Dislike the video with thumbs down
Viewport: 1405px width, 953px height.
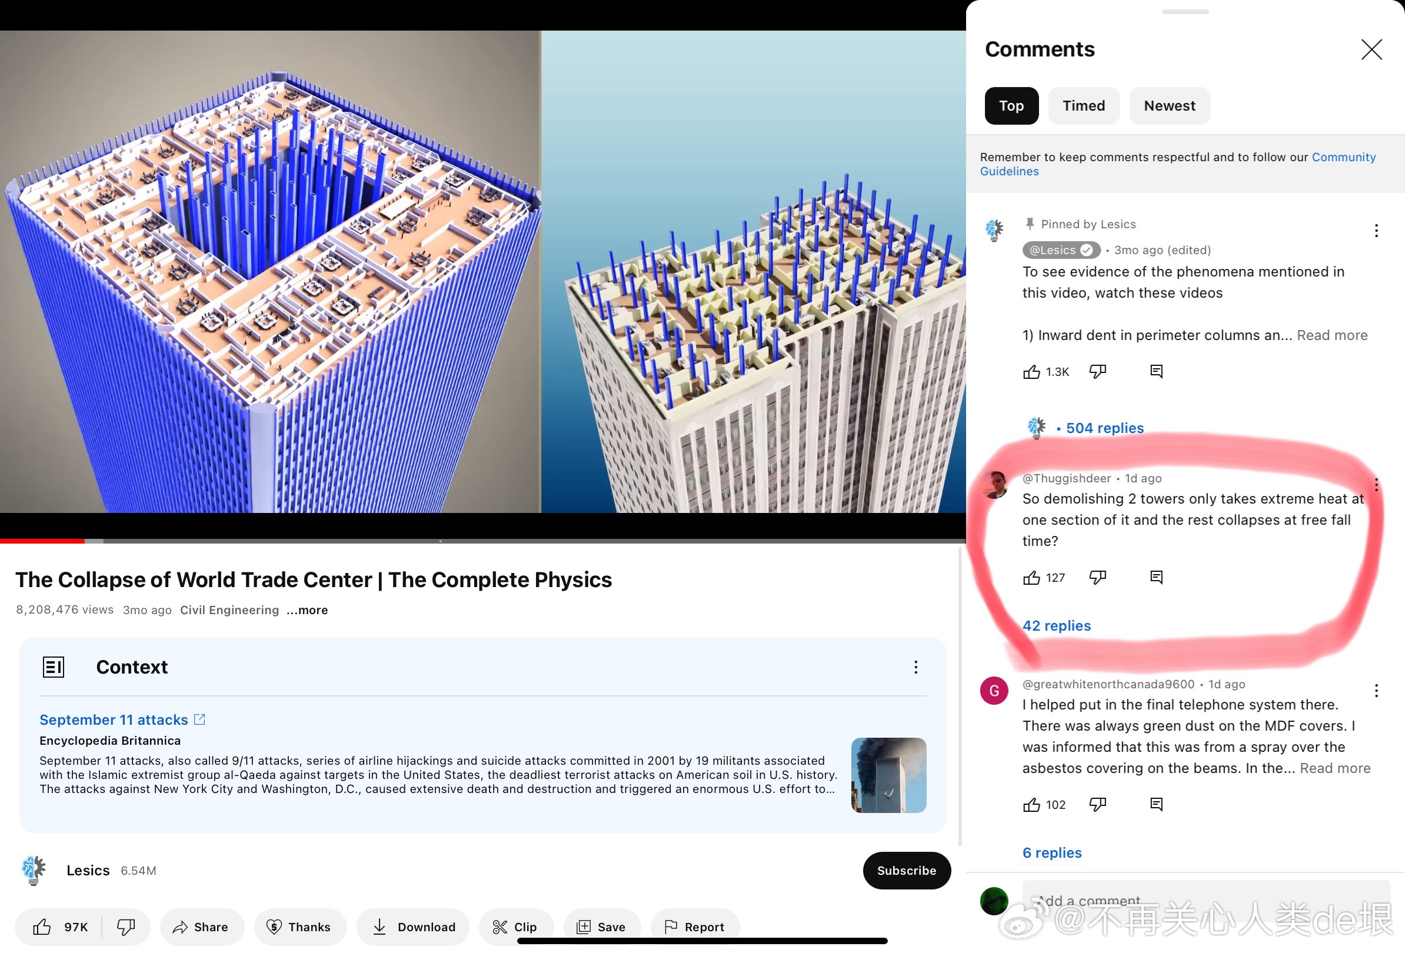(126, 927)
